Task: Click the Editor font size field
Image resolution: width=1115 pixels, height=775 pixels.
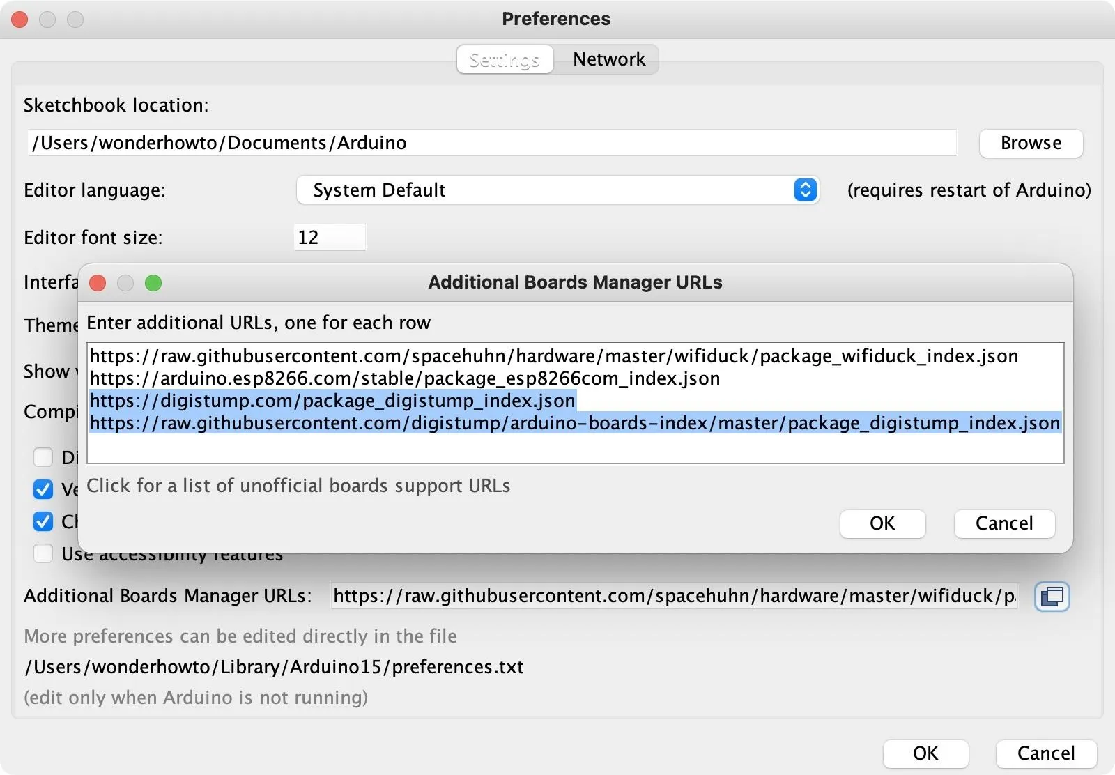Action: tap(330, 237)
